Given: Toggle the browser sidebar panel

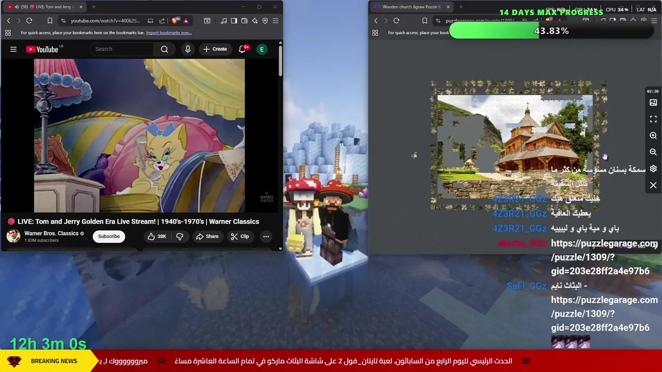Looking at the screenshot, I should (234, 21).
